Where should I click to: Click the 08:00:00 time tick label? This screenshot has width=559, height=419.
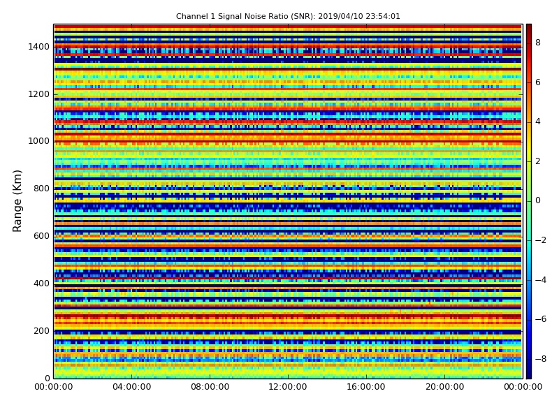coord(210,387)
